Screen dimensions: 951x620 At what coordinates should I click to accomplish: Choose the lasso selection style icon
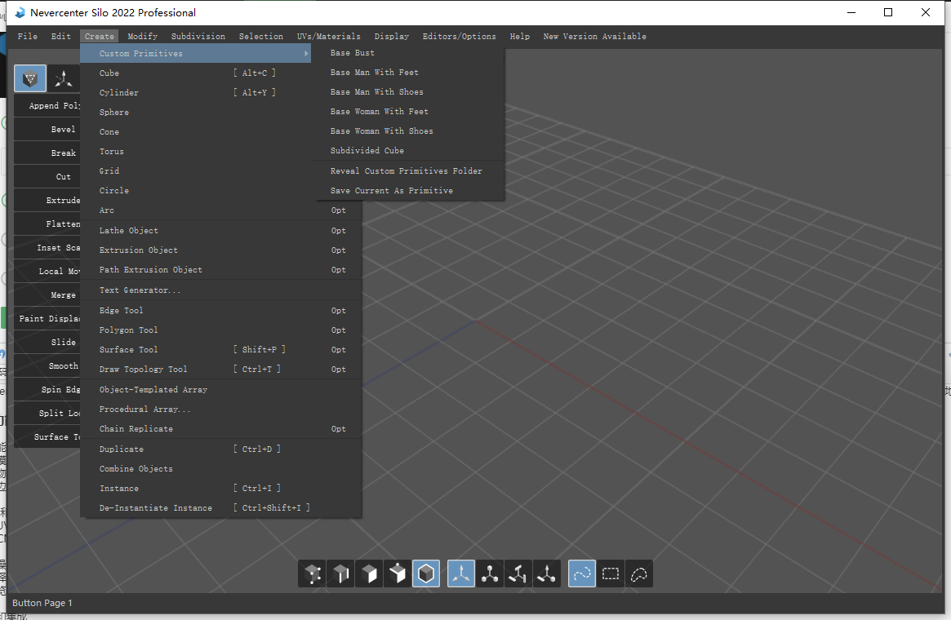pos(638,573)
